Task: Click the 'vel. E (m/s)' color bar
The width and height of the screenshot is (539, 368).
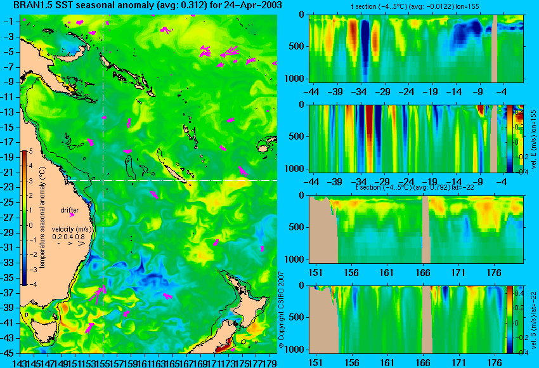Action: pyautogui.click(x=510, y=139)
